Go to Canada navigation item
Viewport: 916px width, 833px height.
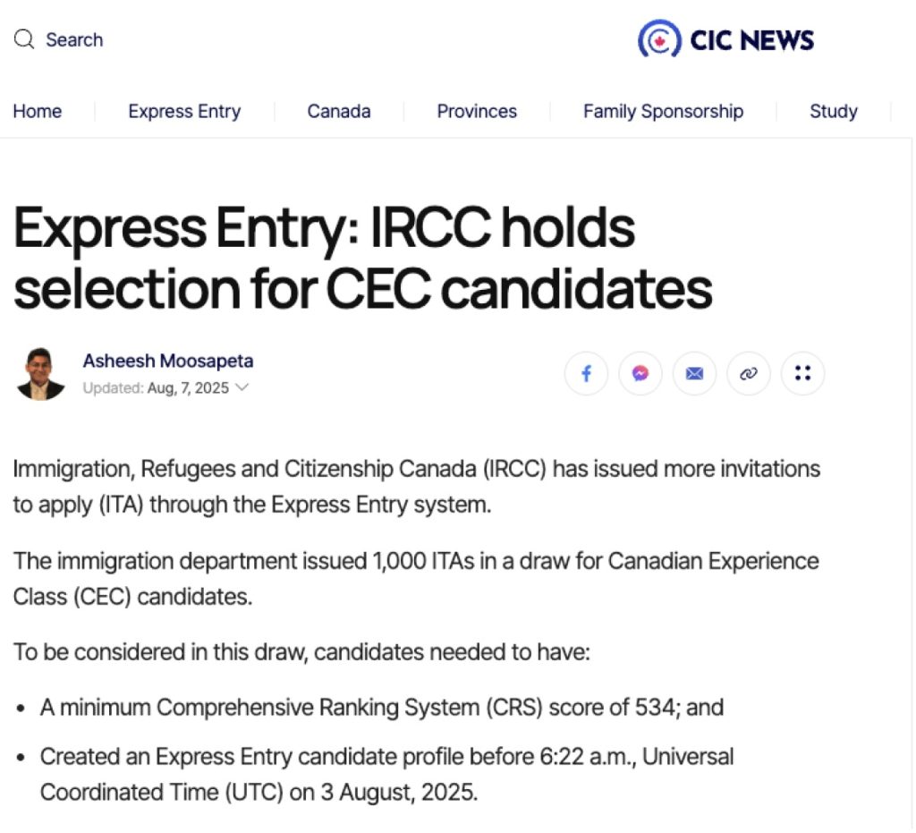pos(339,111)
